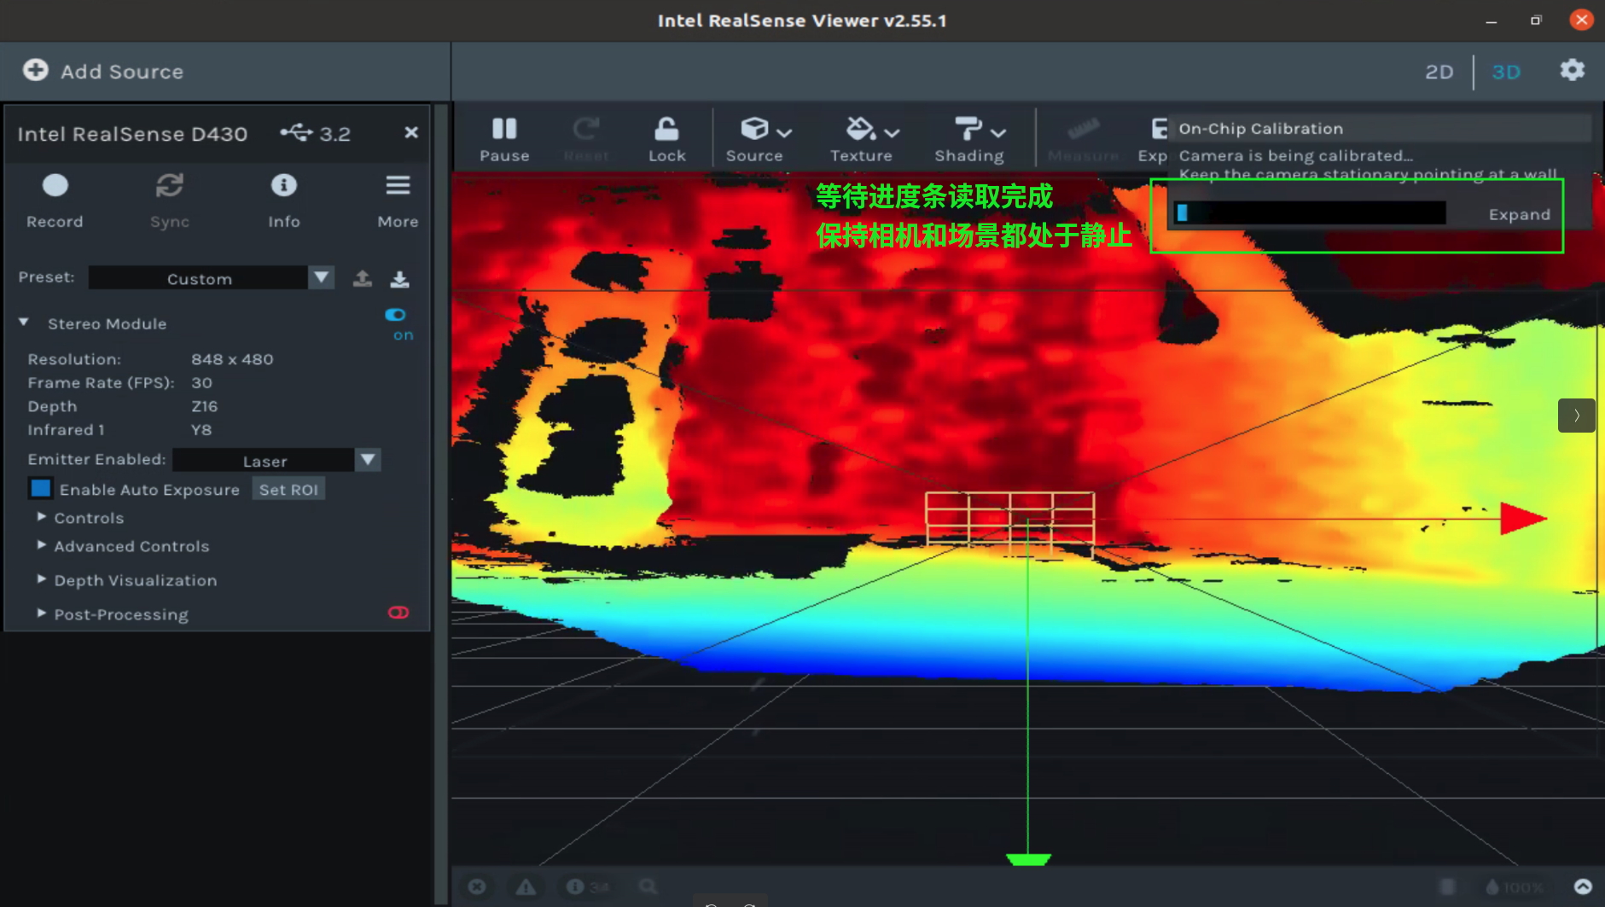The width and height of the screenshot is (1605, 907).
Task: Click the save preset download icon
Action: [399, 279]
